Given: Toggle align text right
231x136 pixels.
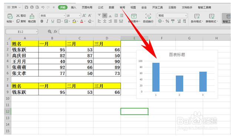Looking at the screenshot, I should 110,21.
